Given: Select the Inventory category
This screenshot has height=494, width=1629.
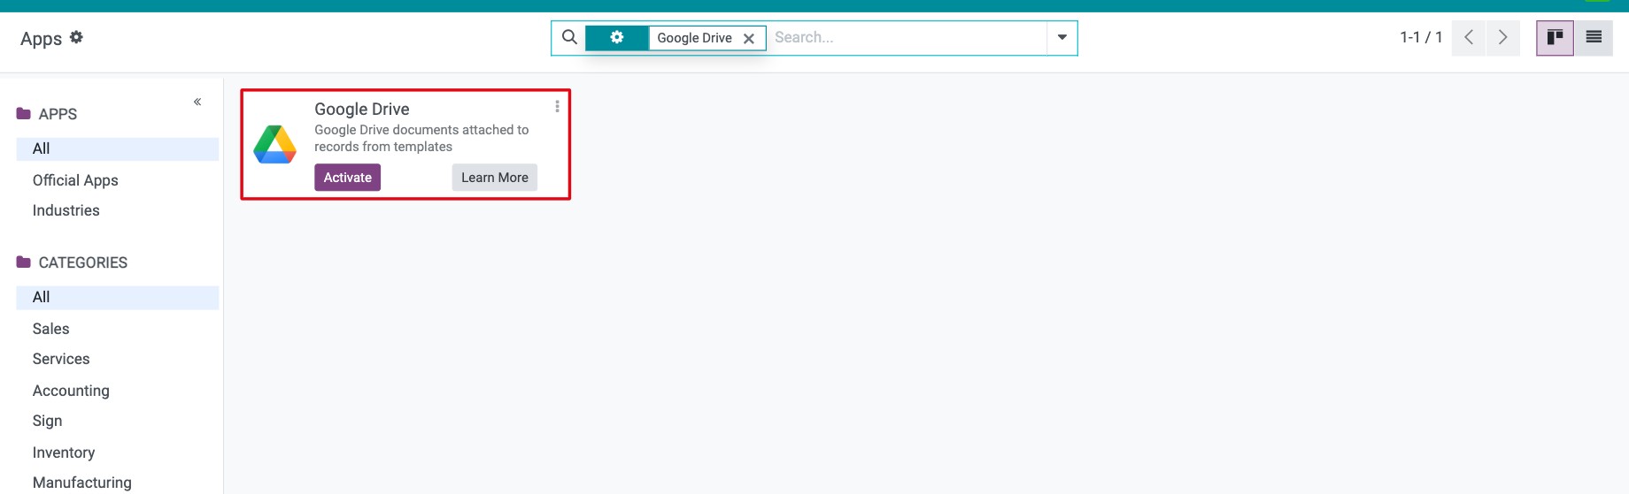Looking at the screenshot, I should (x=64, y=452).
